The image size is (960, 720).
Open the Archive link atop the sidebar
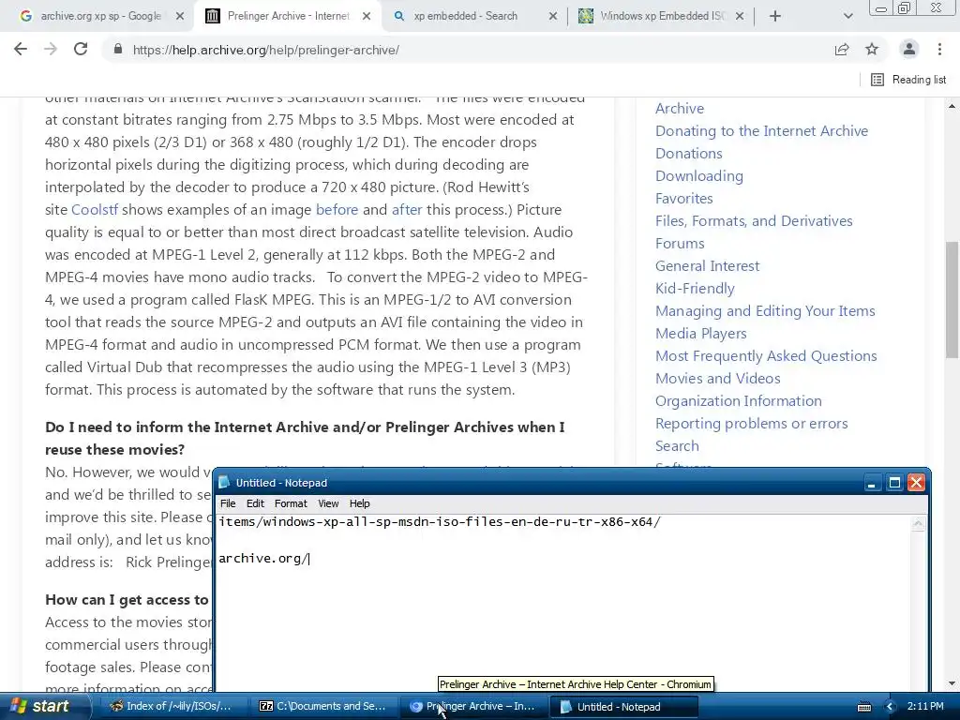click(x=680, y=109)
